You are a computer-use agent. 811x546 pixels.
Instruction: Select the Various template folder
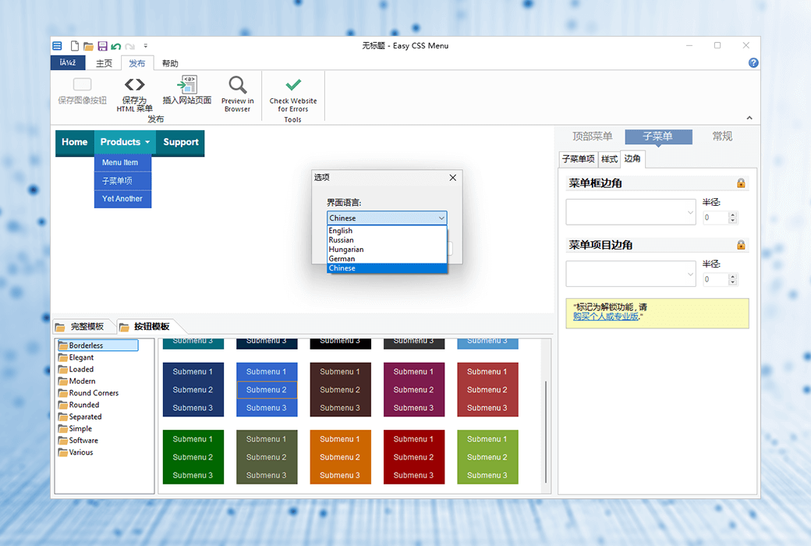[76, 452]
